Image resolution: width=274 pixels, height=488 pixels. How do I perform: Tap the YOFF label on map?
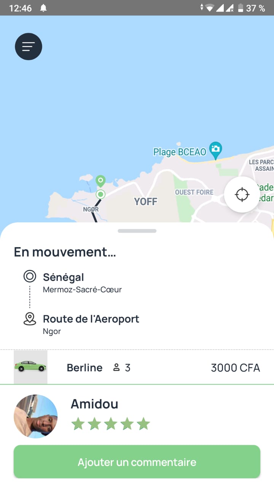tap(145, 201)
